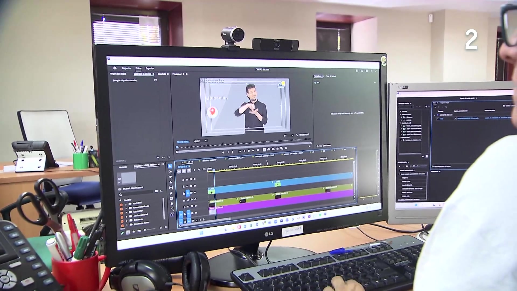This screenshot has height=291, width=517.
Task: Switch to the Importar tab
Action: (x=127, y=68)
